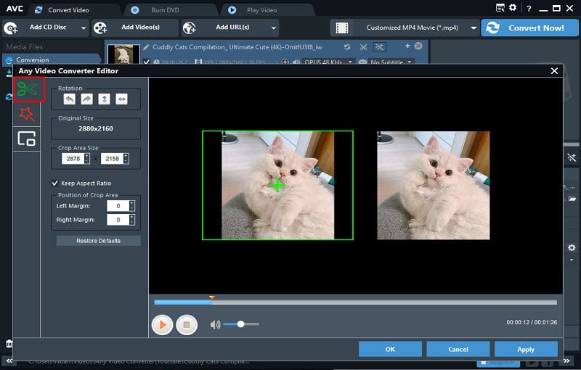Expand the right panel with double arrow

[x=566, y=361]
